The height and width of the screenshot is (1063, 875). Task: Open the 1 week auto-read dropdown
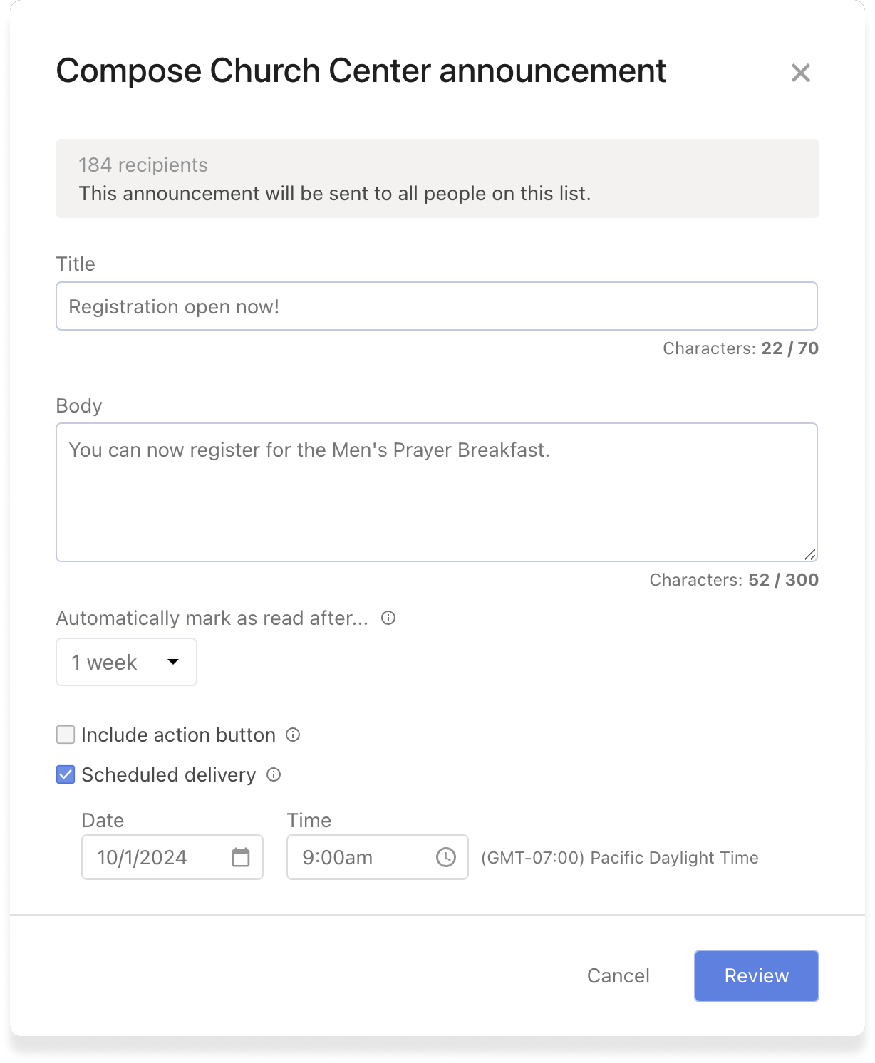[x=126, y=662]
